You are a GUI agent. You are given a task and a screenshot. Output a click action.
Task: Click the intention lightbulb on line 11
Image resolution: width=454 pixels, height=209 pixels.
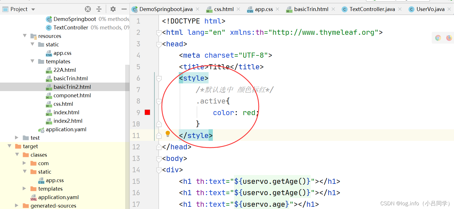click(168, 134)
